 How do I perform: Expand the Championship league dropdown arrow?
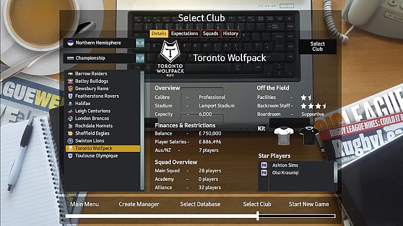[140, 58]
